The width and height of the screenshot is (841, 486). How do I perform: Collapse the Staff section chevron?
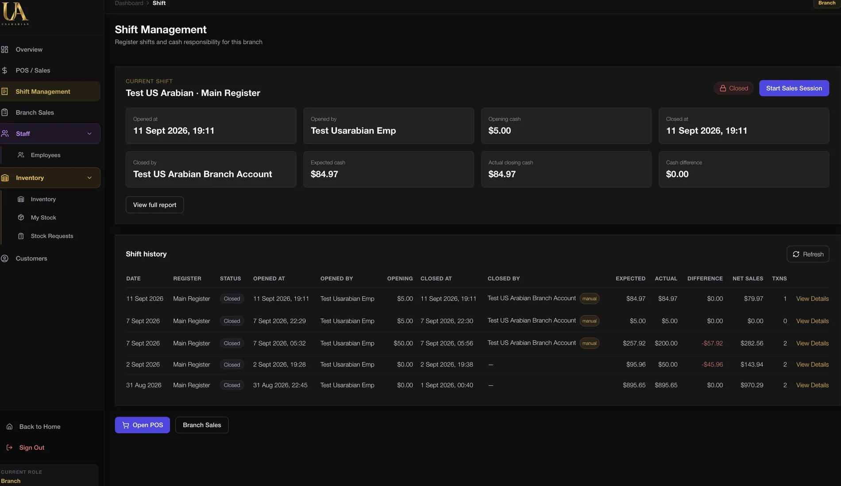(x=89, y=134)
